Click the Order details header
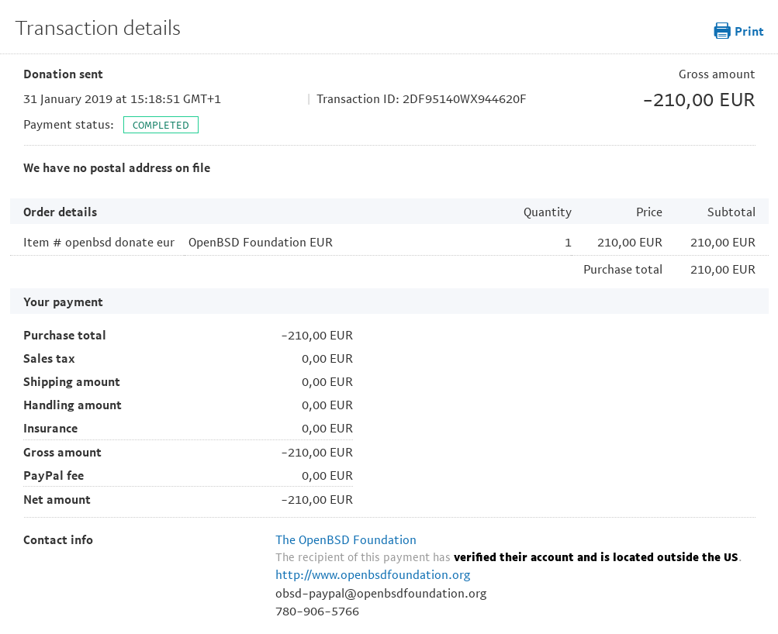778x634 pixels. [60, 212]
